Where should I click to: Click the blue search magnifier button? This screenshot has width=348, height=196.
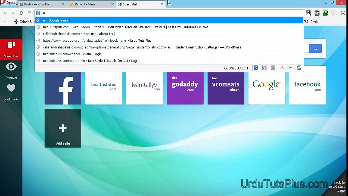[x=315, y=48]
